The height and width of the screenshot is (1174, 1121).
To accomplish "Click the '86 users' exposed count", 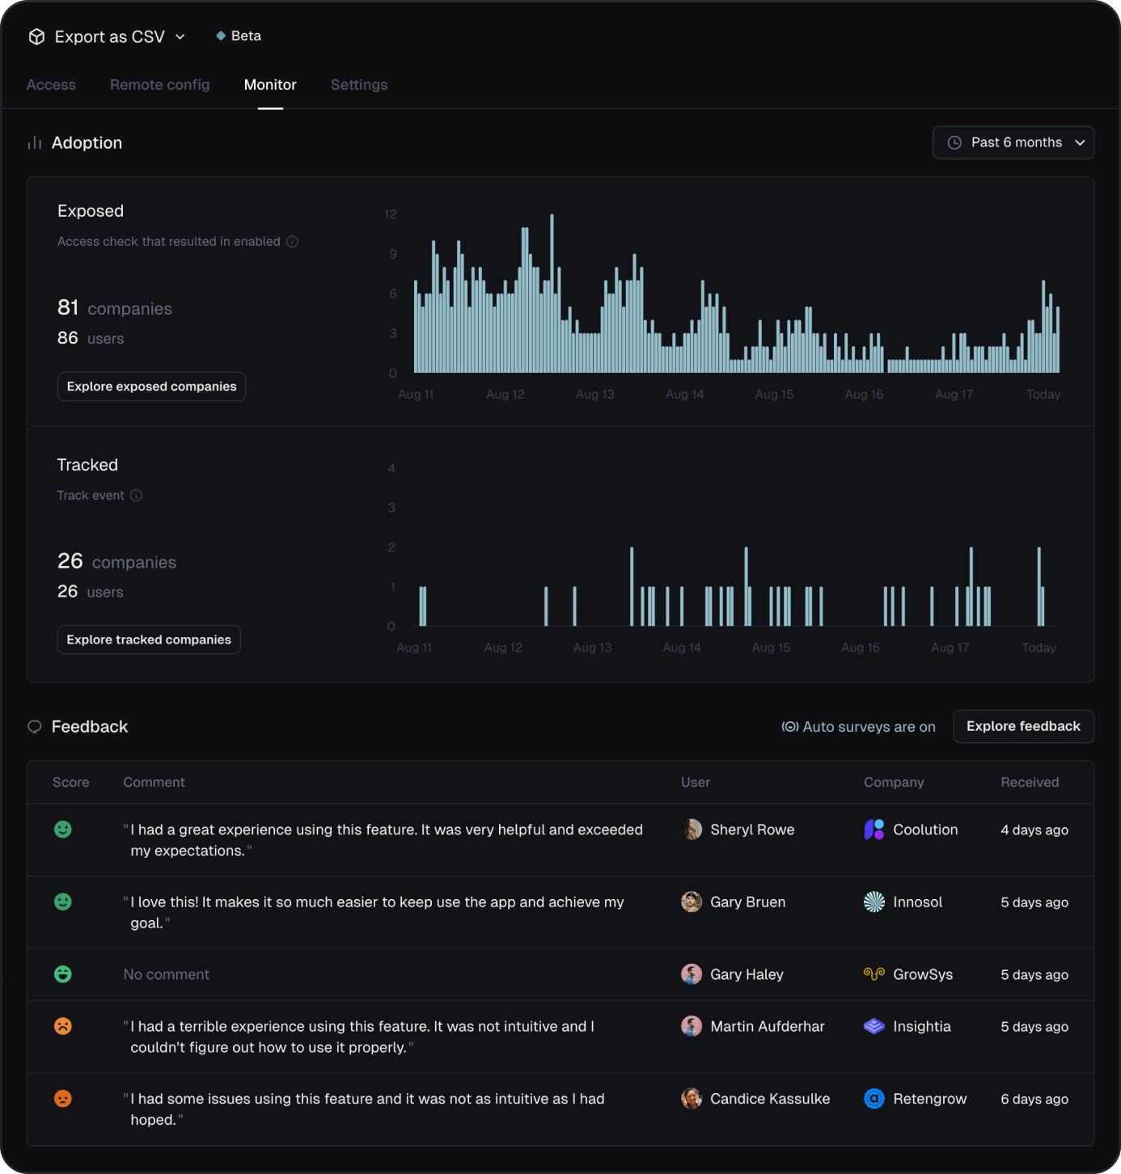I will click(x=91, y=338).
